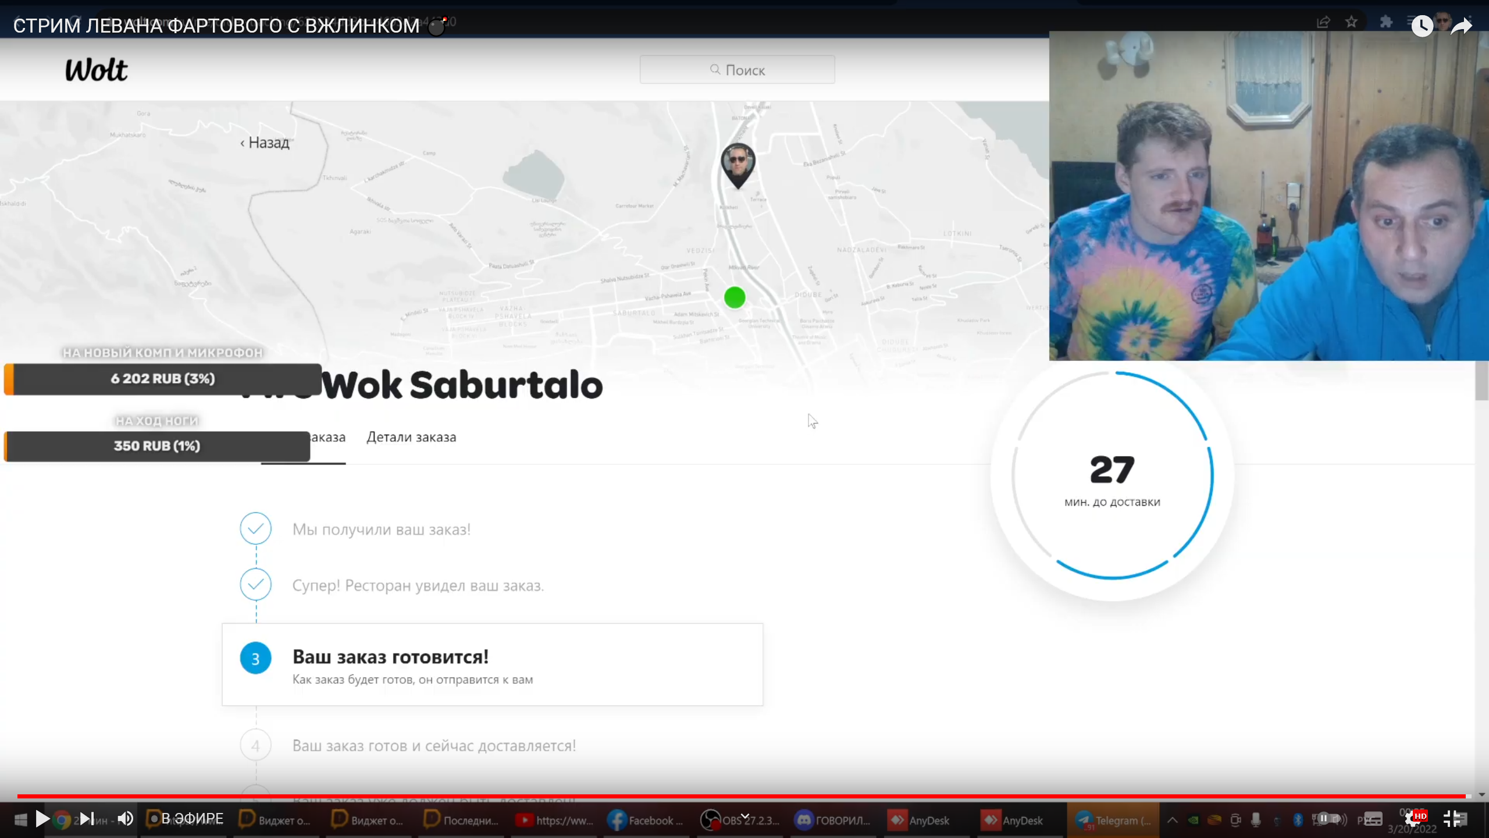
Task: Click the courier avatar pin on the map
Action: (x=738, y=165)
